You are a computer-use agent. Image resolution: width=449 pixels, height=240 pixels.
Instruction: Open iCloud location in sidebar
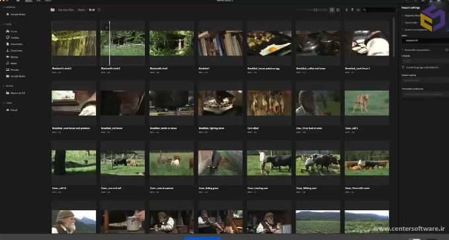12,110
